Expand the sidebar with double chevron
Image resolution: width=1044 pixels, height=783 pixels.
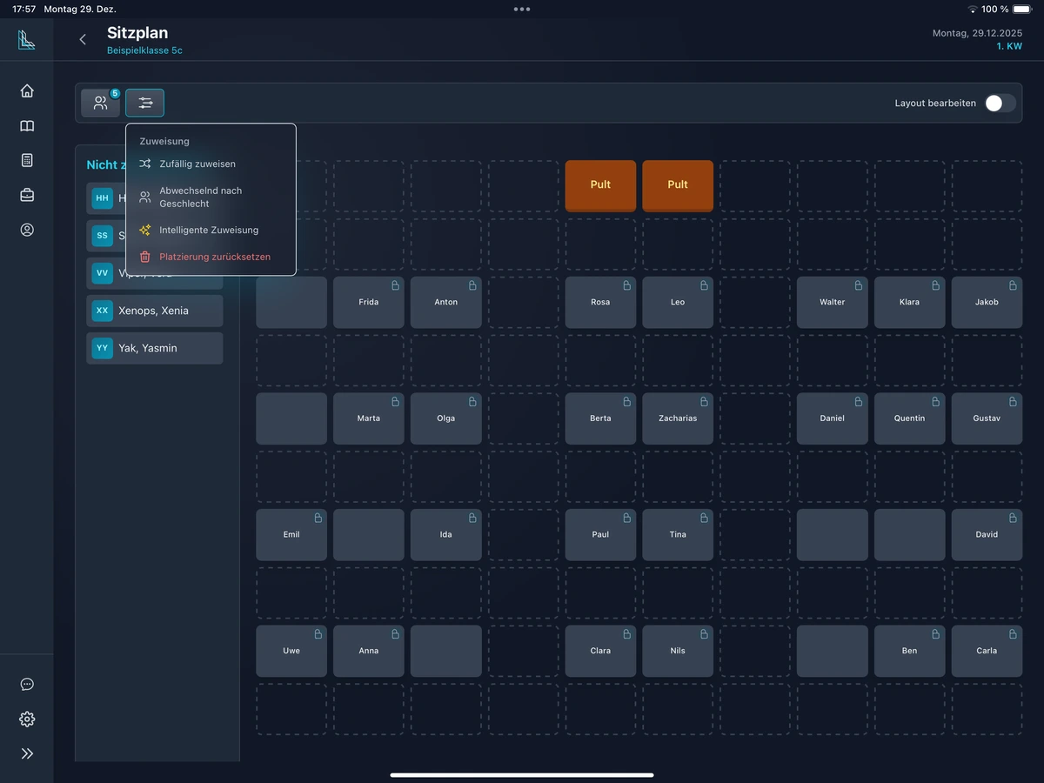[27, 753]
